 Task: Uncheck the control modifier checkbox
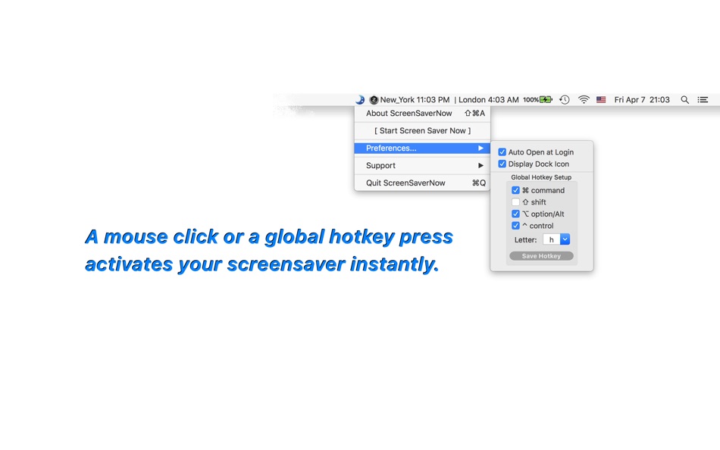(515, 226)
